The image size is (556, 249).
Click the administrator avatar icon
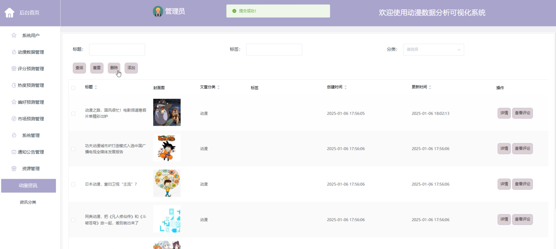[x=158, y=12]
